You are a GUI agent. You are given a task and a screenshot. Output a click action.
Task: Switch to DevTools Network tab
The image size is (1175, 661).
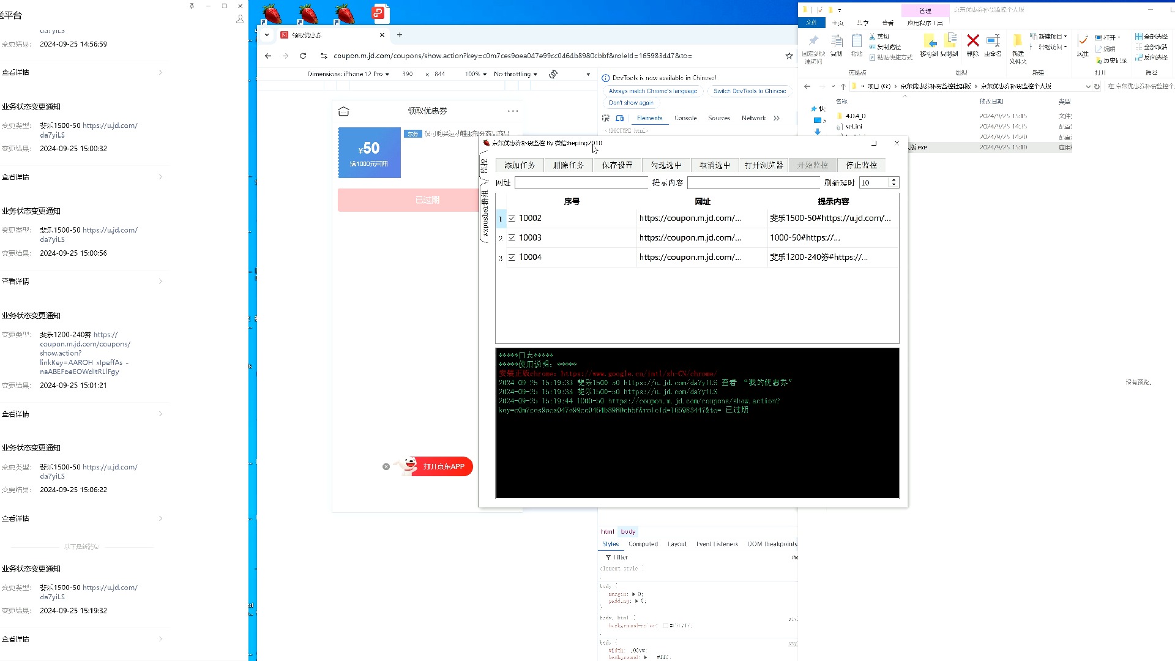click(753, 118)
